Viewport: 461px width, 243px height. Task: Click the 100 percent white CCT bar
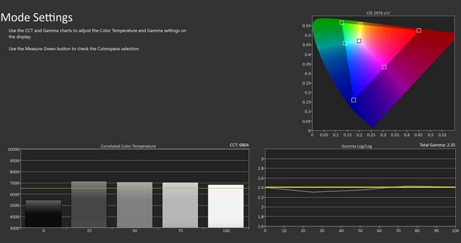tap(226, 206)
